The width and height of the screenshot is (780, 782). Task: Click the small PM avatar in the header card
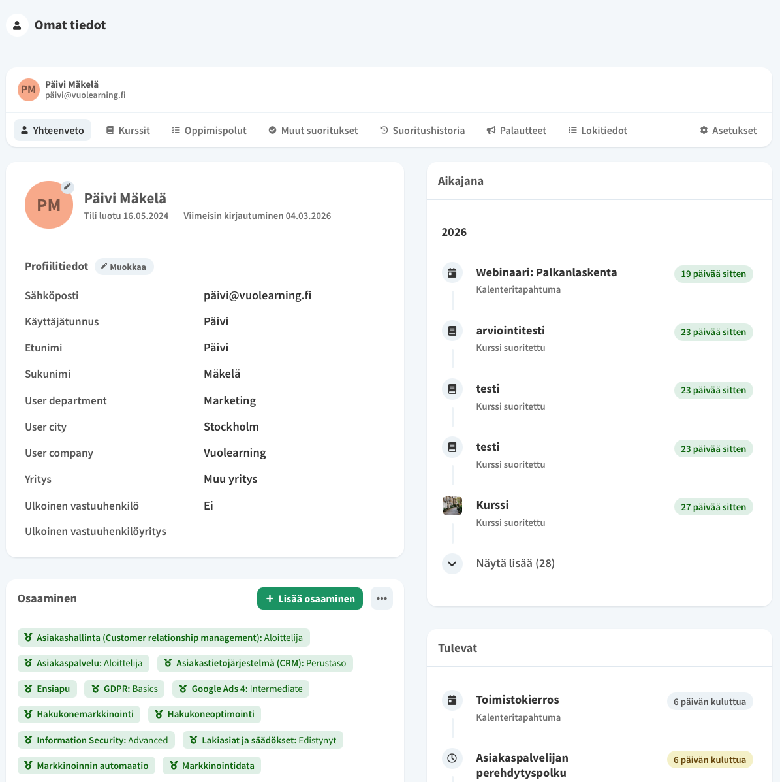pyautogui.click(x=29, y=90)
